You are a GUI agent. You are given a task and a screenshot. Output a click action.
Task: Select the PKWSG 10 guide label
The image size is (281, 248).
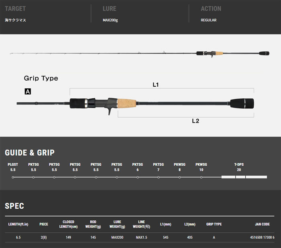201,167
